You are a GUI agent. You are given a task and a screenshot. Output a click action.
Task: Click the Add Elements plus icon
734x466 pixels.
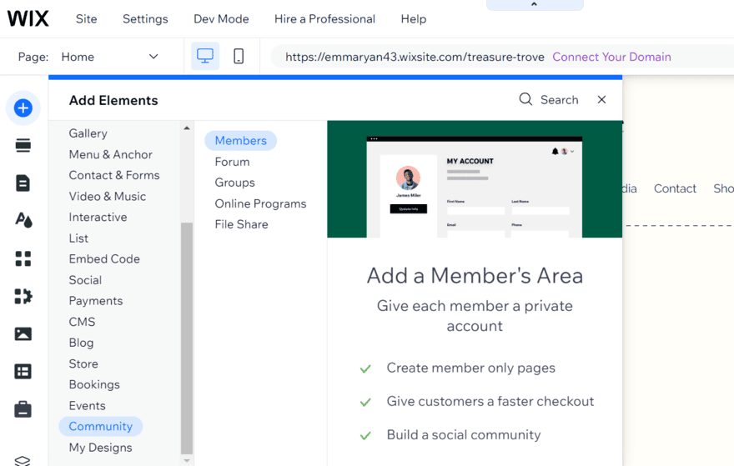[23, 108]
